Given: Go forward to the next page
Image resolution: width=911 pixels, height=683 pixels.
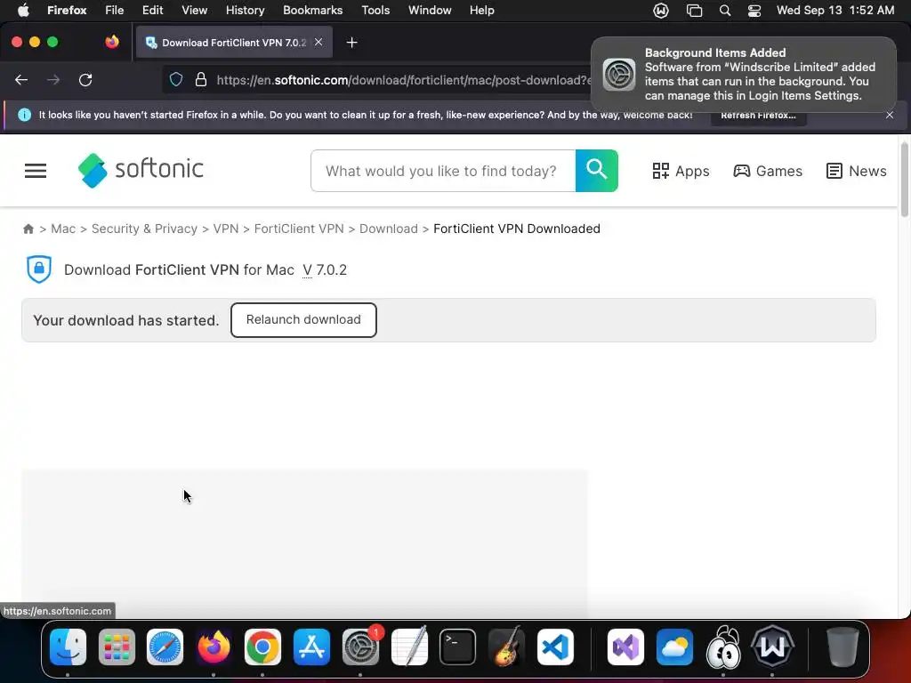Looking at the screenshot, I should tap(53, 80).
